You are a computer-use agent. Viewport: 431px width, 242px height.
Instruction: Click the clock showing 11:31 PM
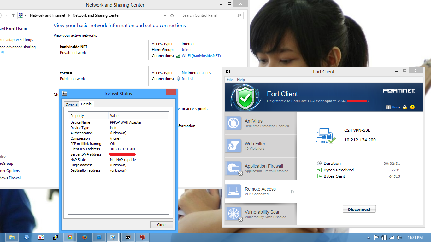pyautogui.click(x=415, y=238)
